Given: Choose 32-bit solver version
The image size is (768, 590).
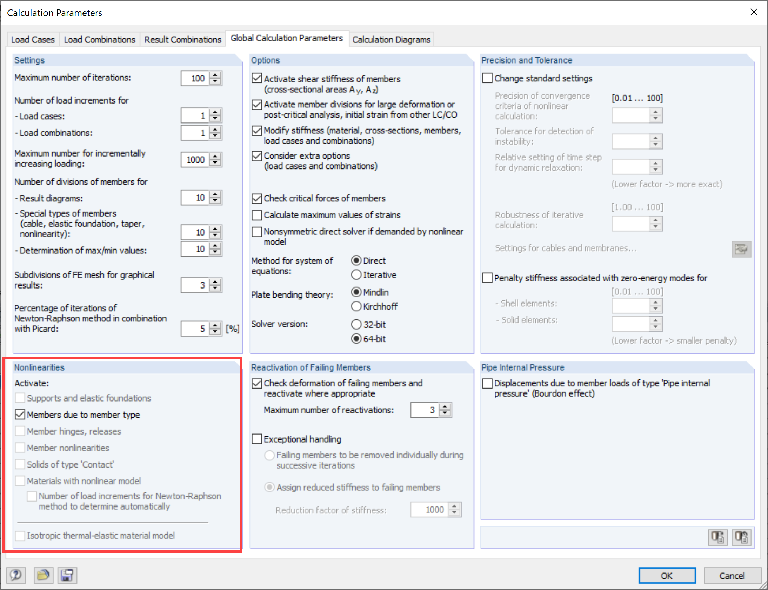Looking at the screenshot, I should (356, 324).
